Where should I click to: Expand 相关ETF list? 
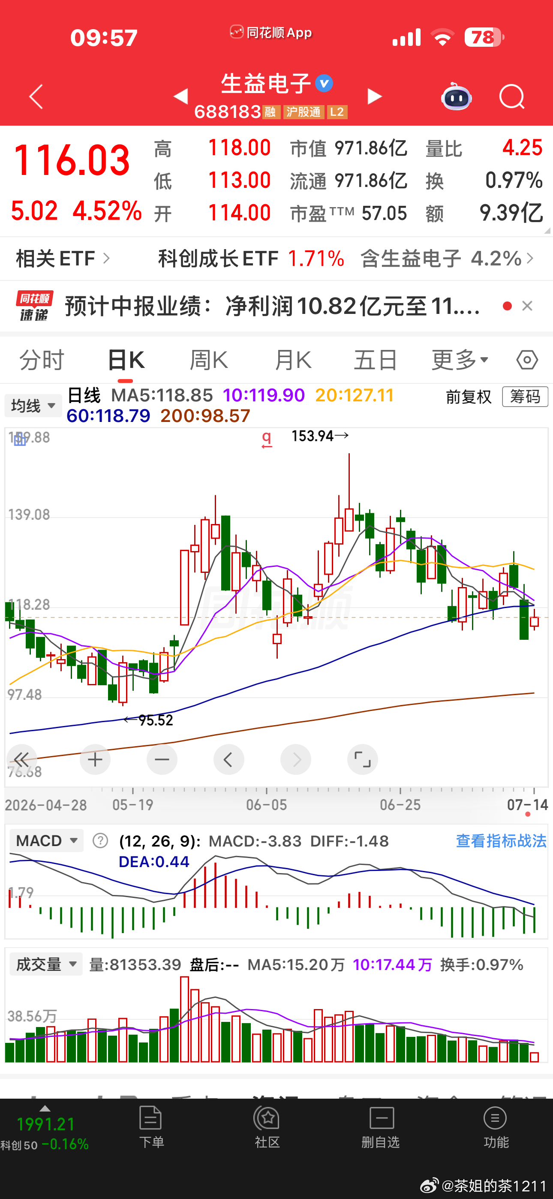63,258
